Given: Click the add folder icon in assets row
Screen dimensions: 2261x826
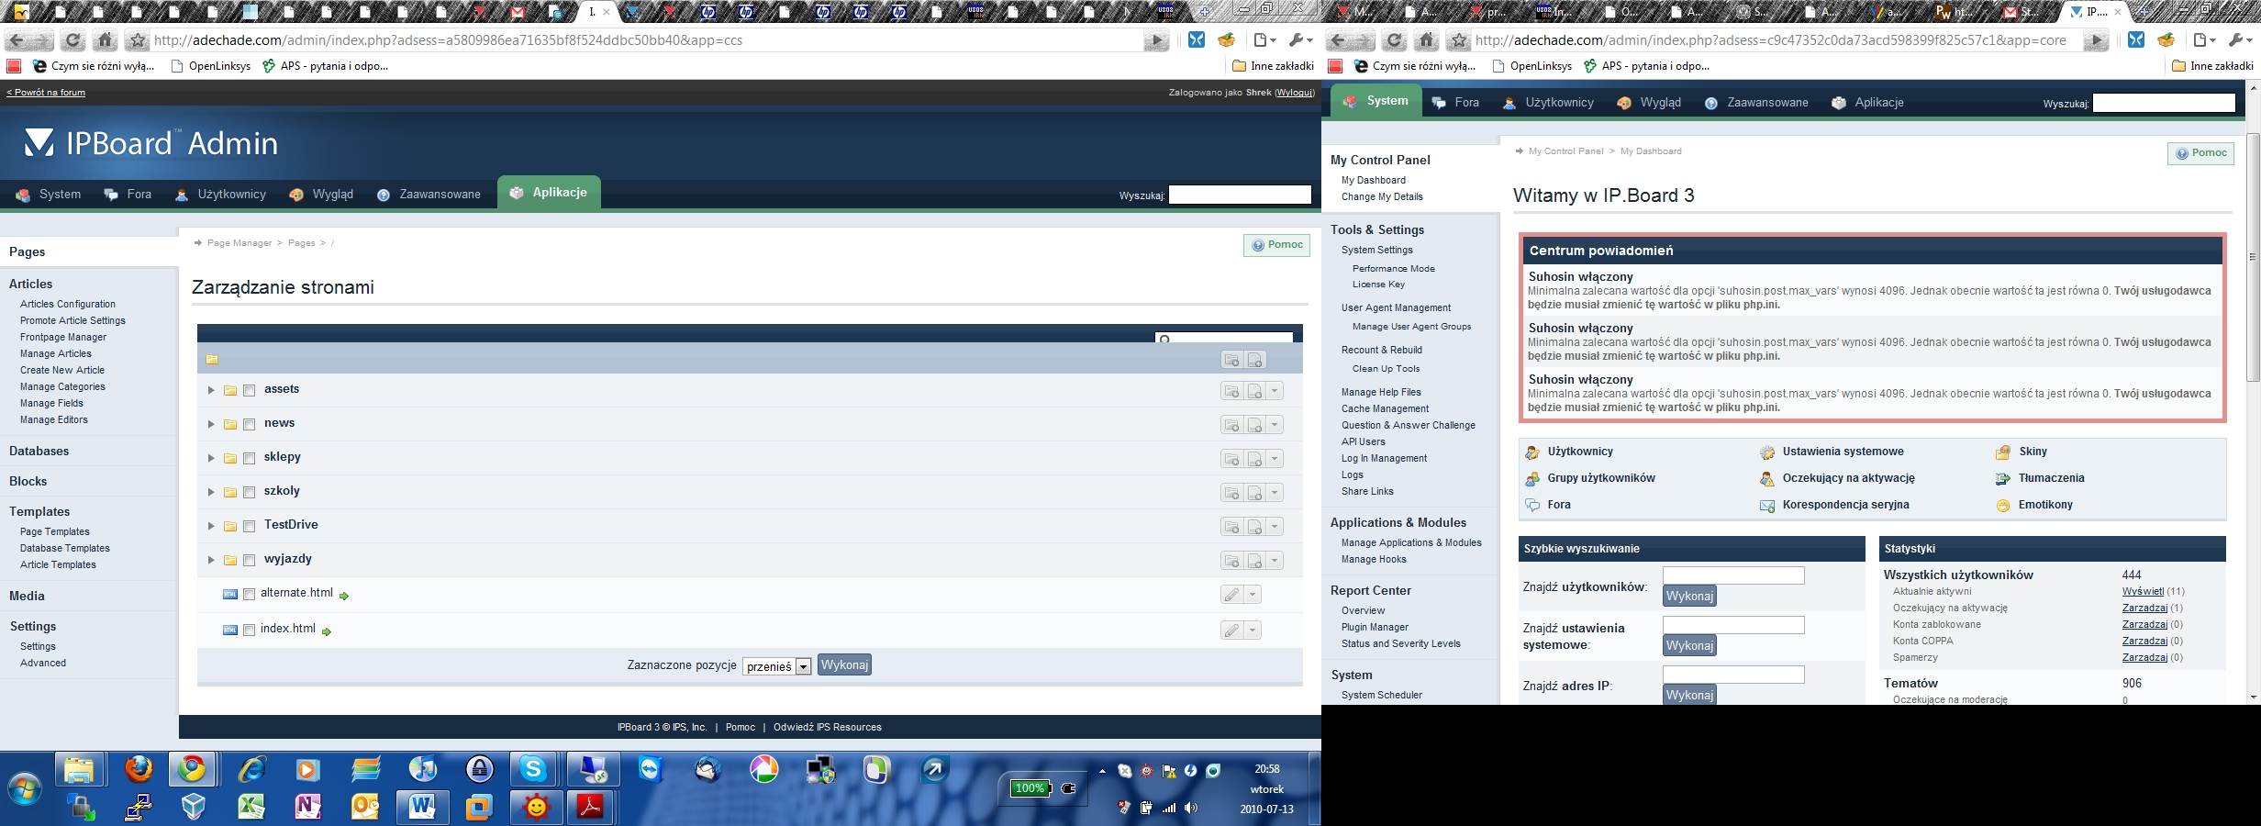Looking at the screenshot, I should [x=1231, y=391].
